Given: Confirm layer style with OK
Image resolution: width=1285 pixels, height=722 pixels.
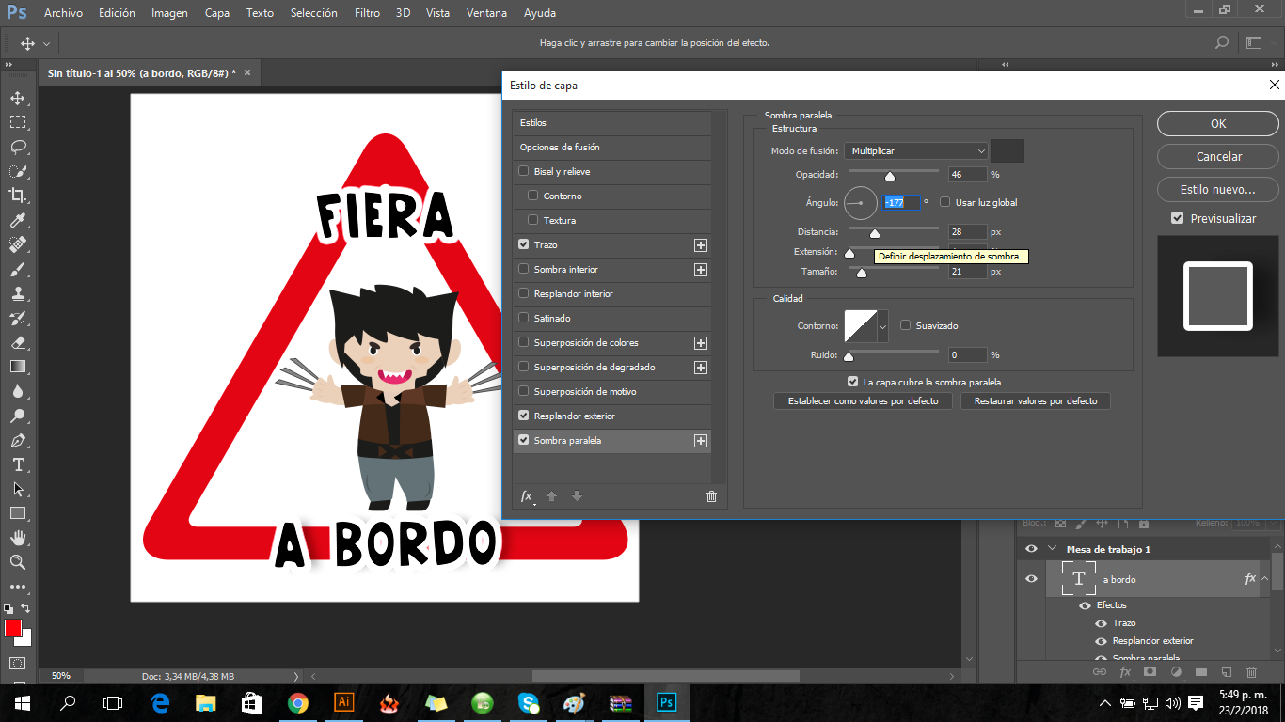Looking at the screenshot, I should click(1218, 123).
